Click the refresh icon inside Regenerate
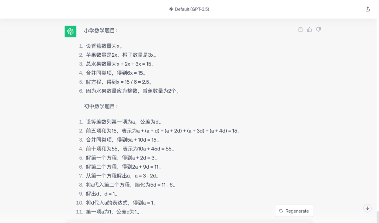Viewport: 379px width, 223px height. click(281, 211)
